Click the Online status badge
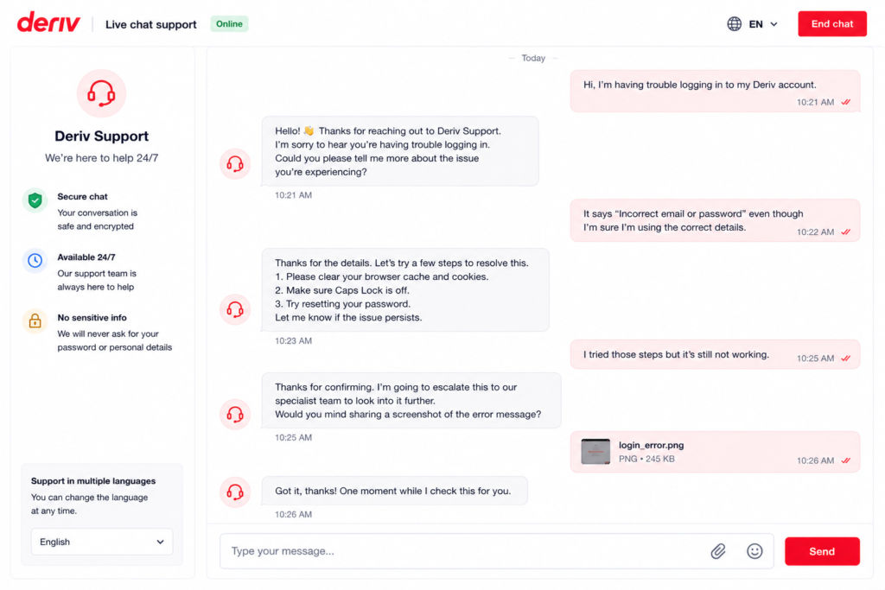 click(x=229, y=23)
